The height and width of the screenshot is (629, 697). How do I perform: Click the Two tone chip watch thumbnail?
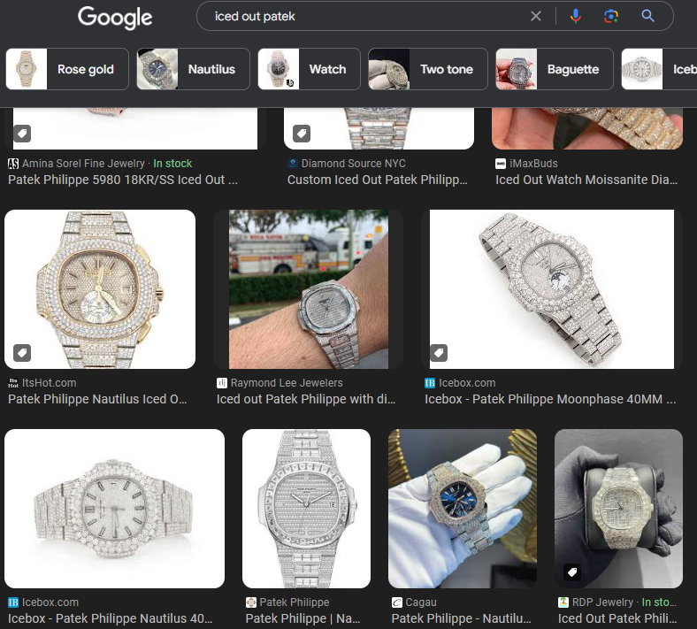point(389,69)
